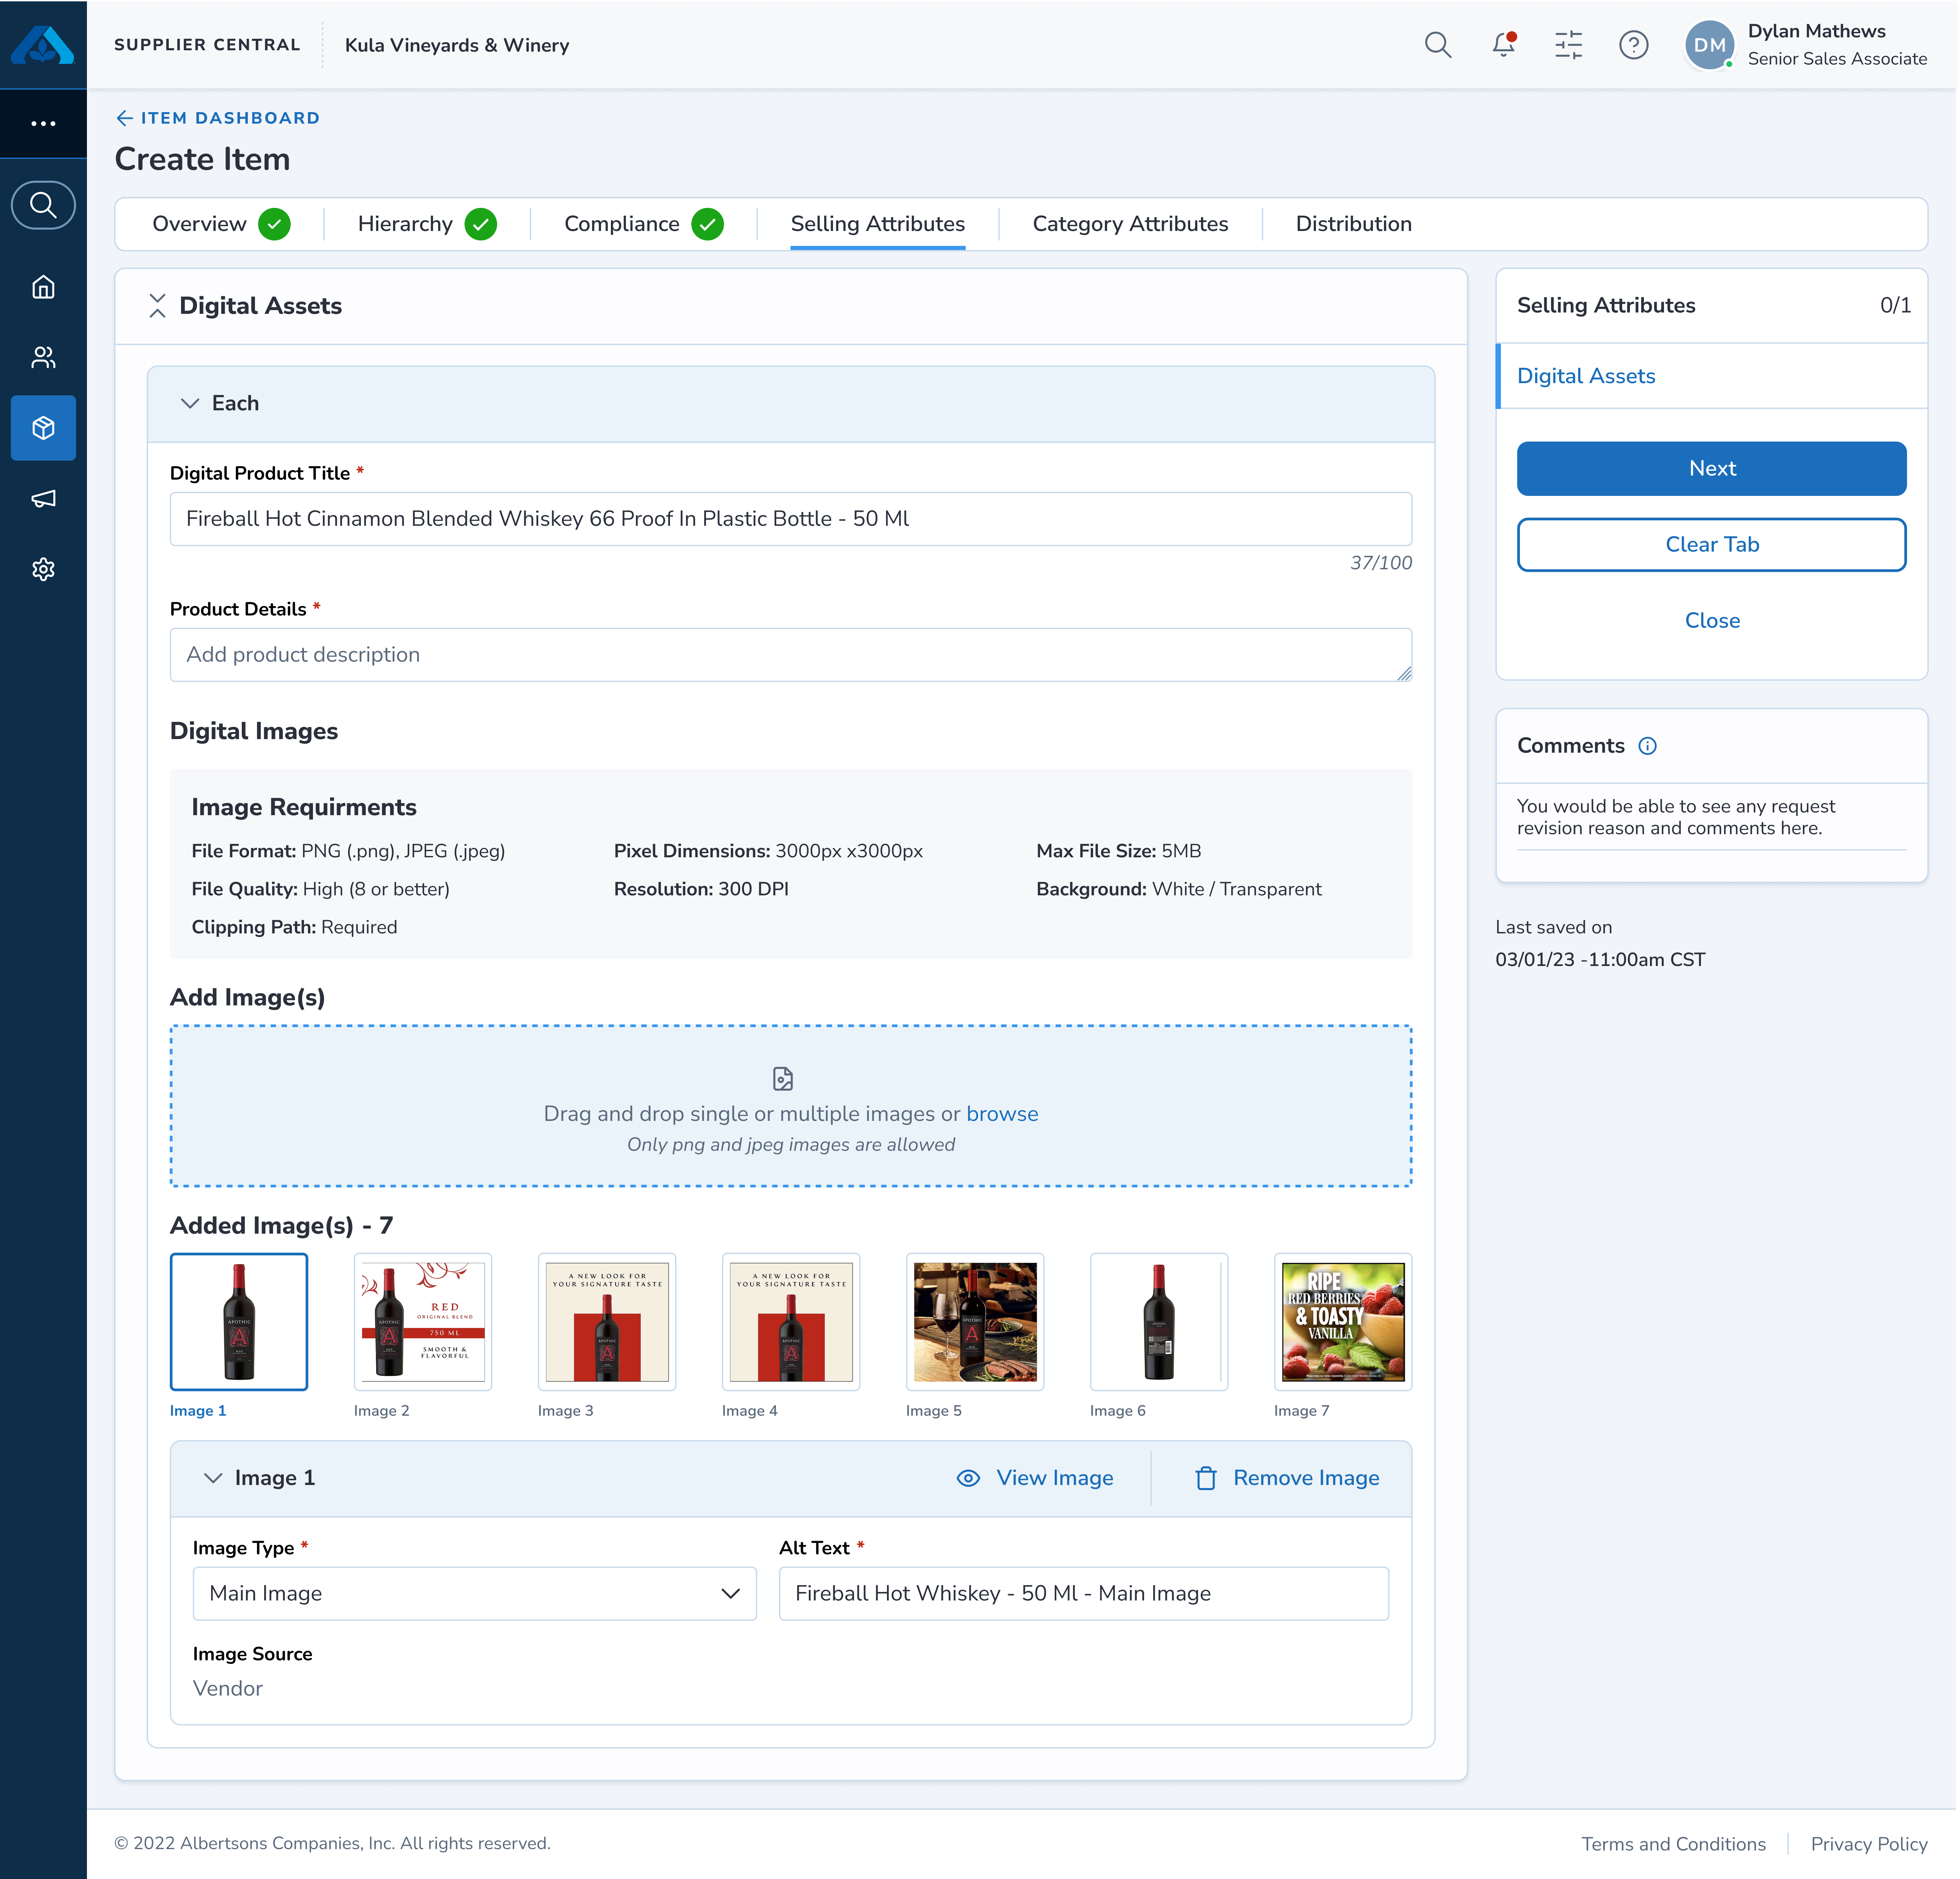
Task: Open the Users sidebar icon
Action: (43, 357)
